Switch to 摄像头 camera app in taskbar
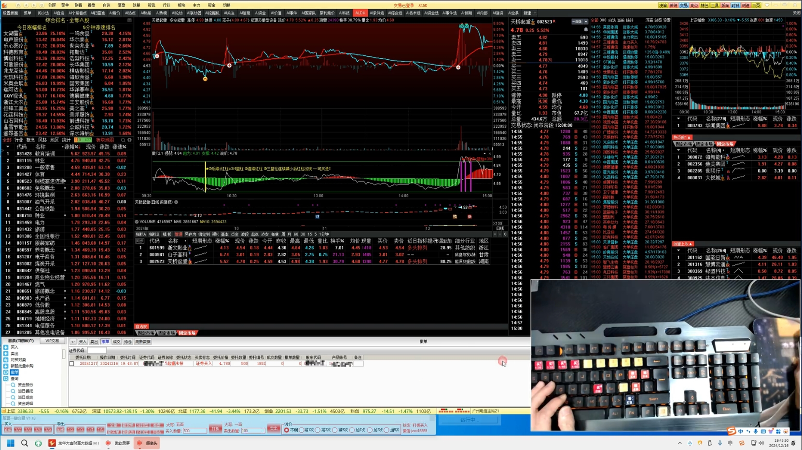Image resolution: width=802 pixels, height=450 pixels. [147, 443]
